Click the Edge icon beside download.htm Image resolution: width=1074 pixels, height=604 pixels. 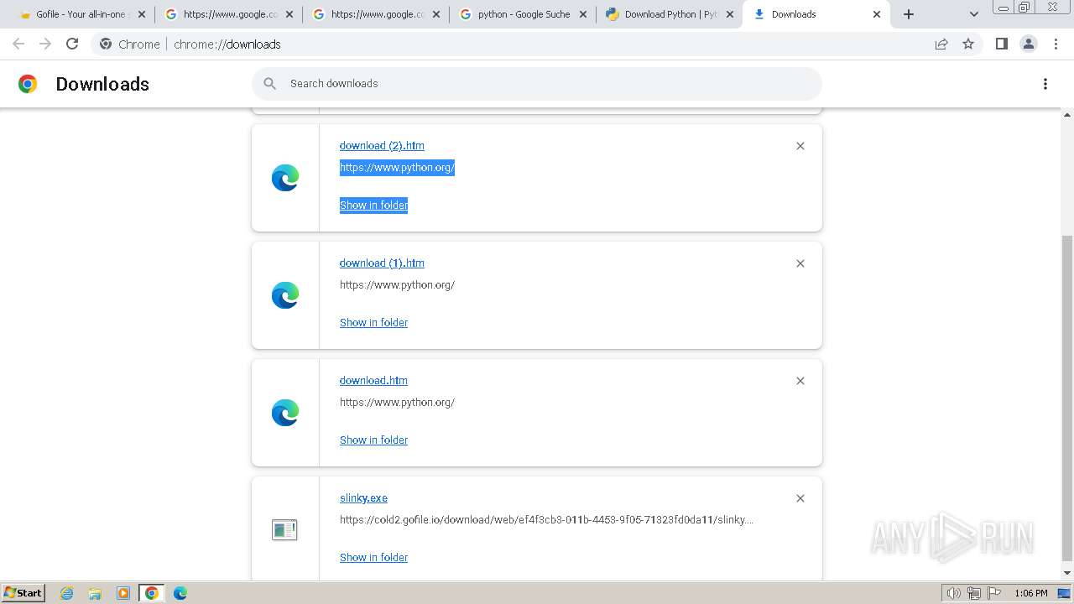coord(285,413)
